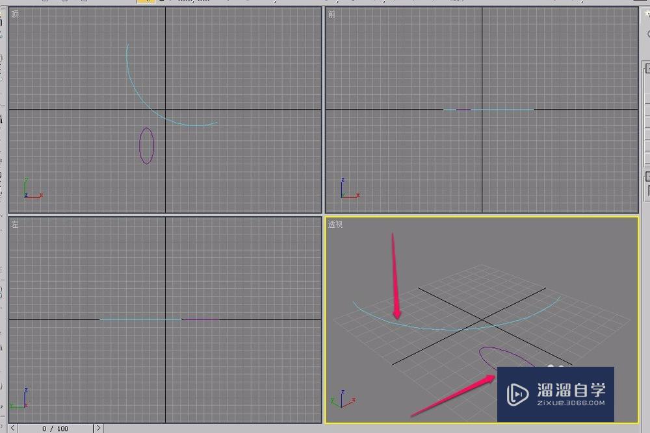Select the purple segment in the Left viewport
Viewport: 650px width, 433px height.
pos(201,319)
